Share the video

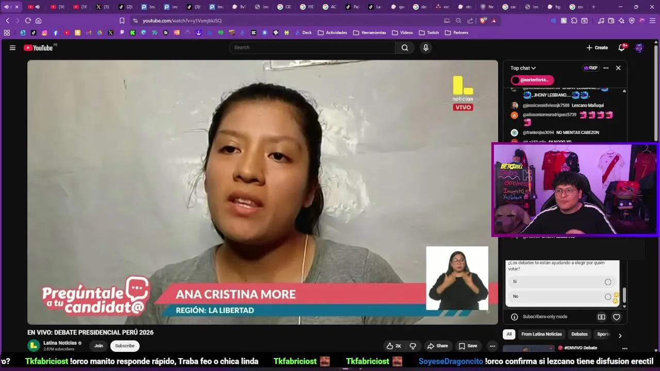point(438,346)
